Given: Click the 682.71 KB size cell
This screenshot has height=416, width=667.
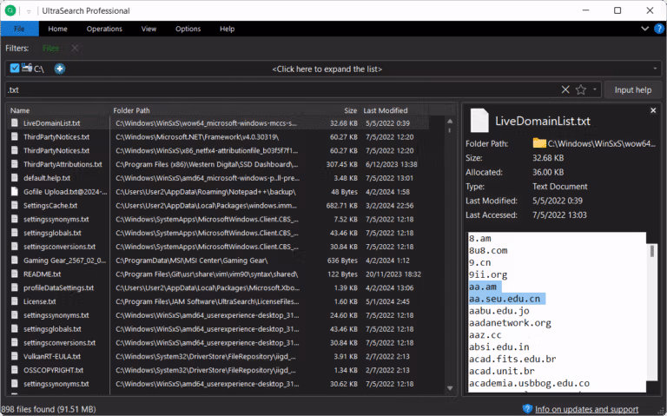Looking at the screenshot, I should 341,206.
